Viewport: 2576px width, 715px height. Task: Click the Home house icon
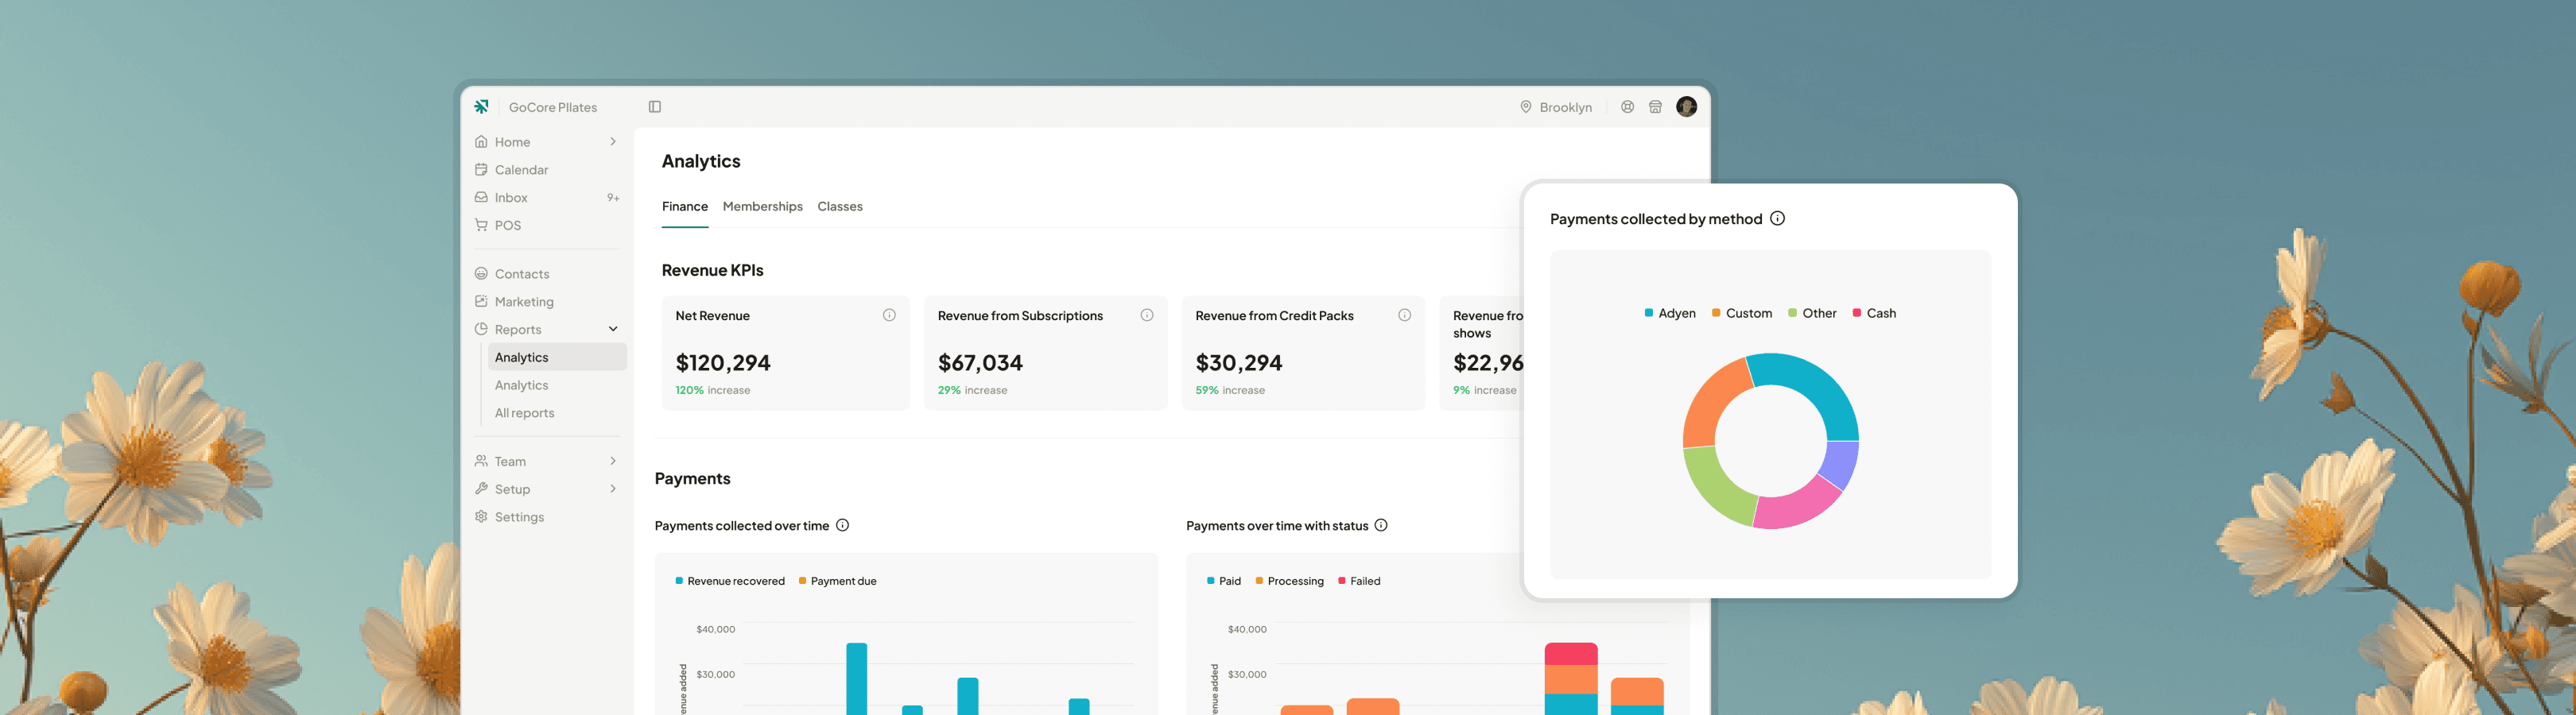[x=481, y=141]
